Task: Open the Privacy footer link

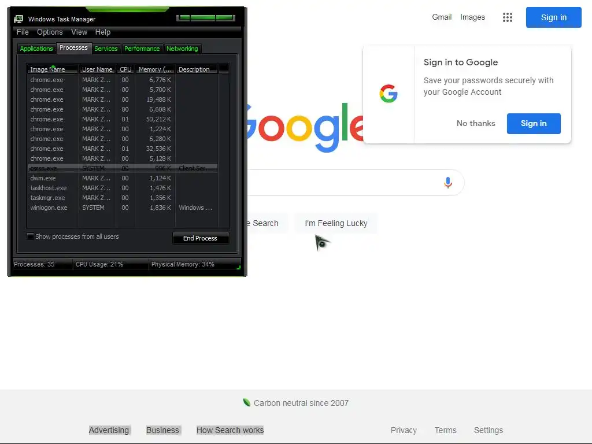Action: [404, 430]
